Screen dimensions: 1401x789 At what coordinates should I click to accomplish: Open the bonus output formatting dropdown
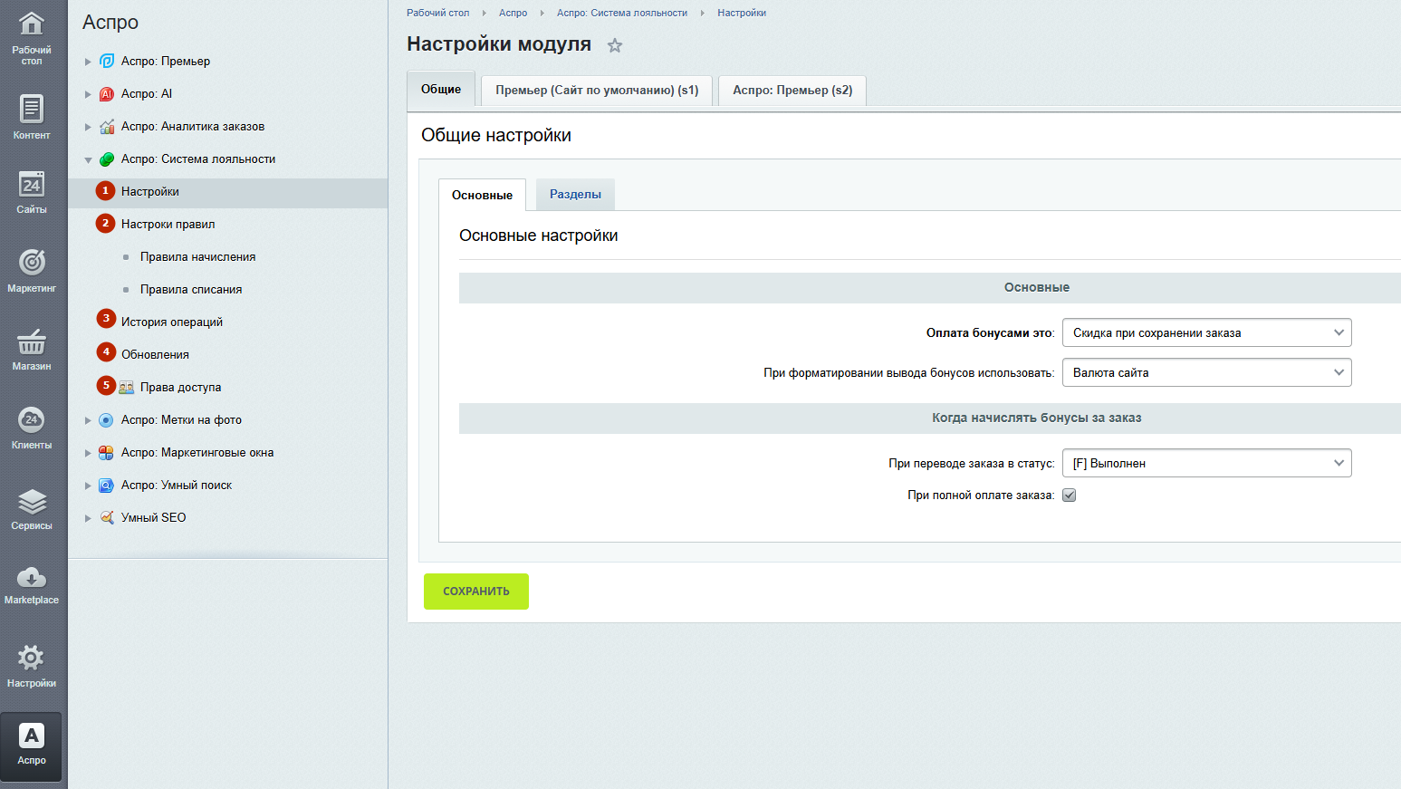(1205, 372)
